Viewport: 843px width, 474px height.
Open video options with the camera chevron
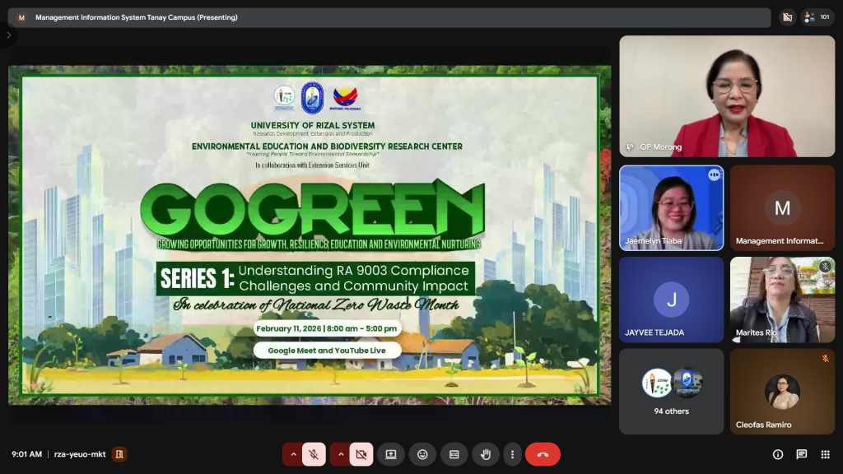341,453
